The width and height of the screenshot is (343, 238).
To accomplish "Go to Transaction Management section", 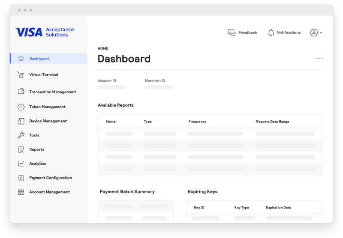I will (52, 92).
